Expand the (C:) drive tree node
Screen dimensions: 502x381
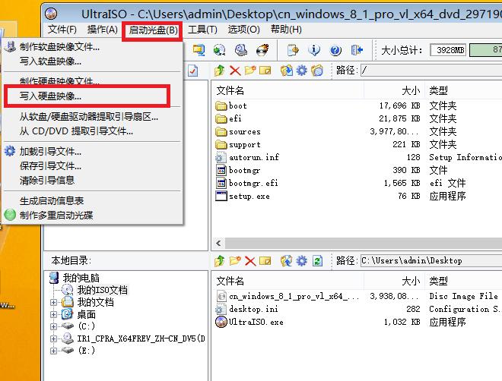pos(54,326)
